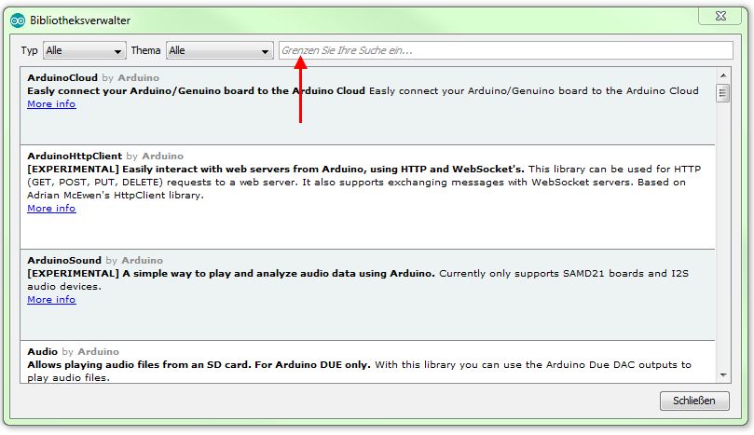The height and width of the screenshot is (435, 754).
Task: Click the scrollbar down arrow
Action: tap(722, 374)
